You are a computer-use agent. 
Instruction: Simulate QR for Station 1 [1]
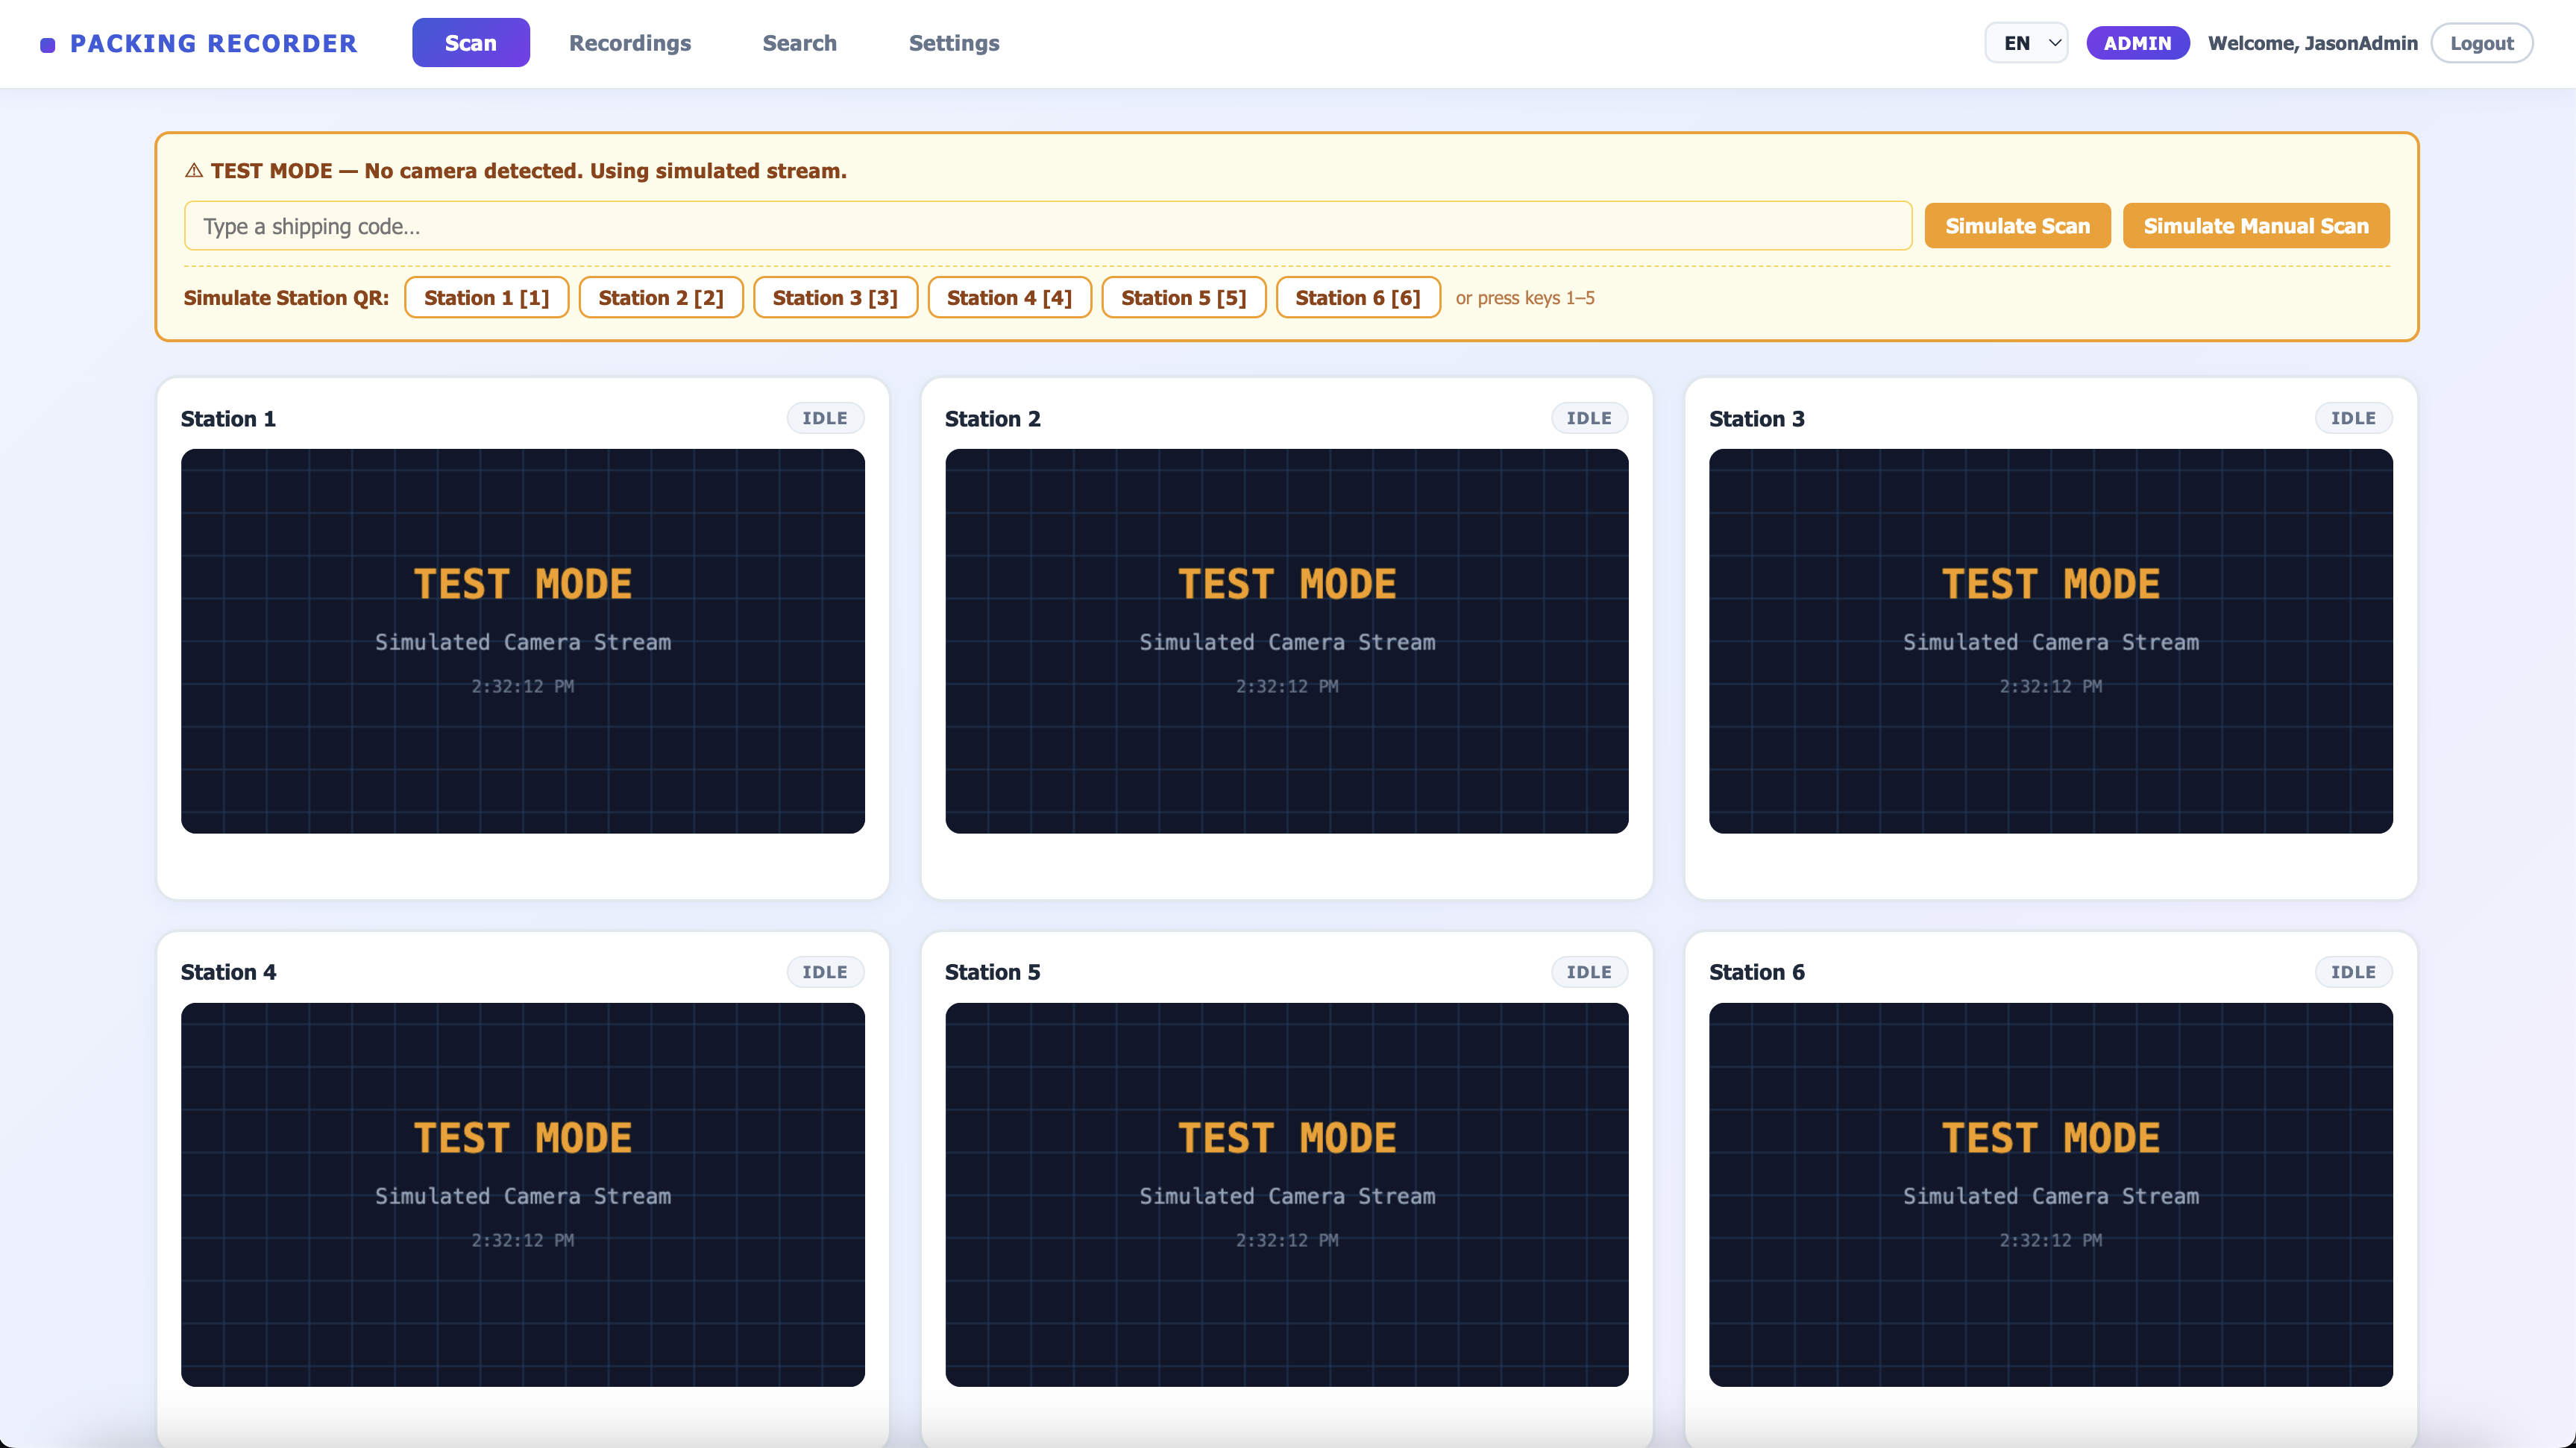pos(486,298)
